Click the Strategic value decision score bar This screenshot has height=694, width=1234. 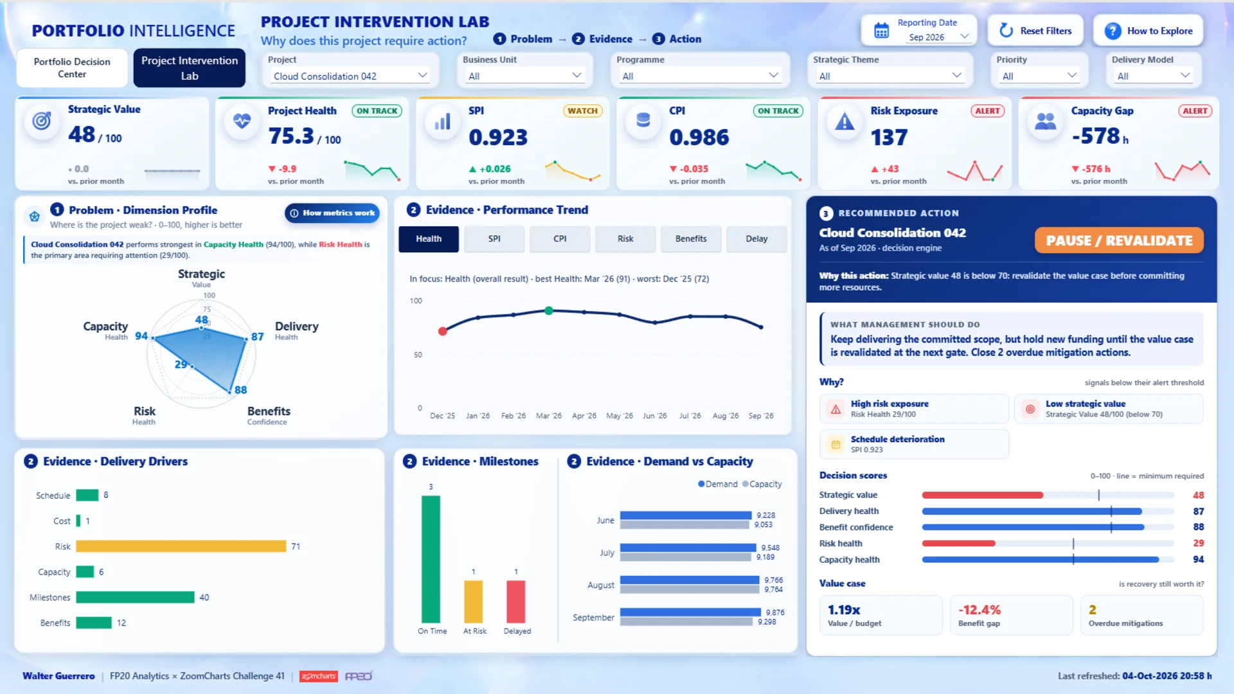point(1048,495)
